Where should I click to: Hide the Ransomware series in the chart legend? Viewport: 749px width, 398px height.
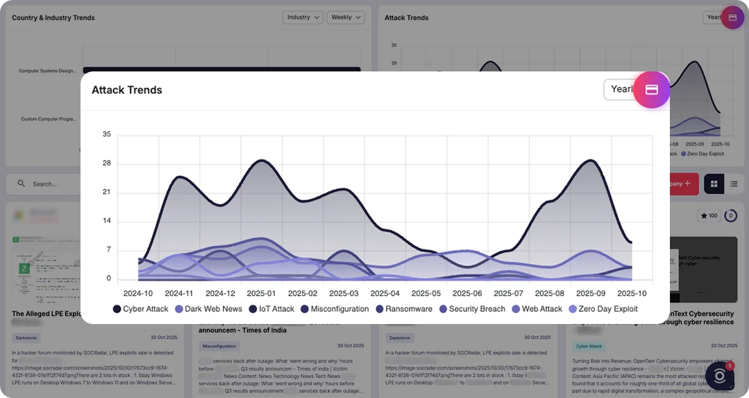(x=404, y=309)
